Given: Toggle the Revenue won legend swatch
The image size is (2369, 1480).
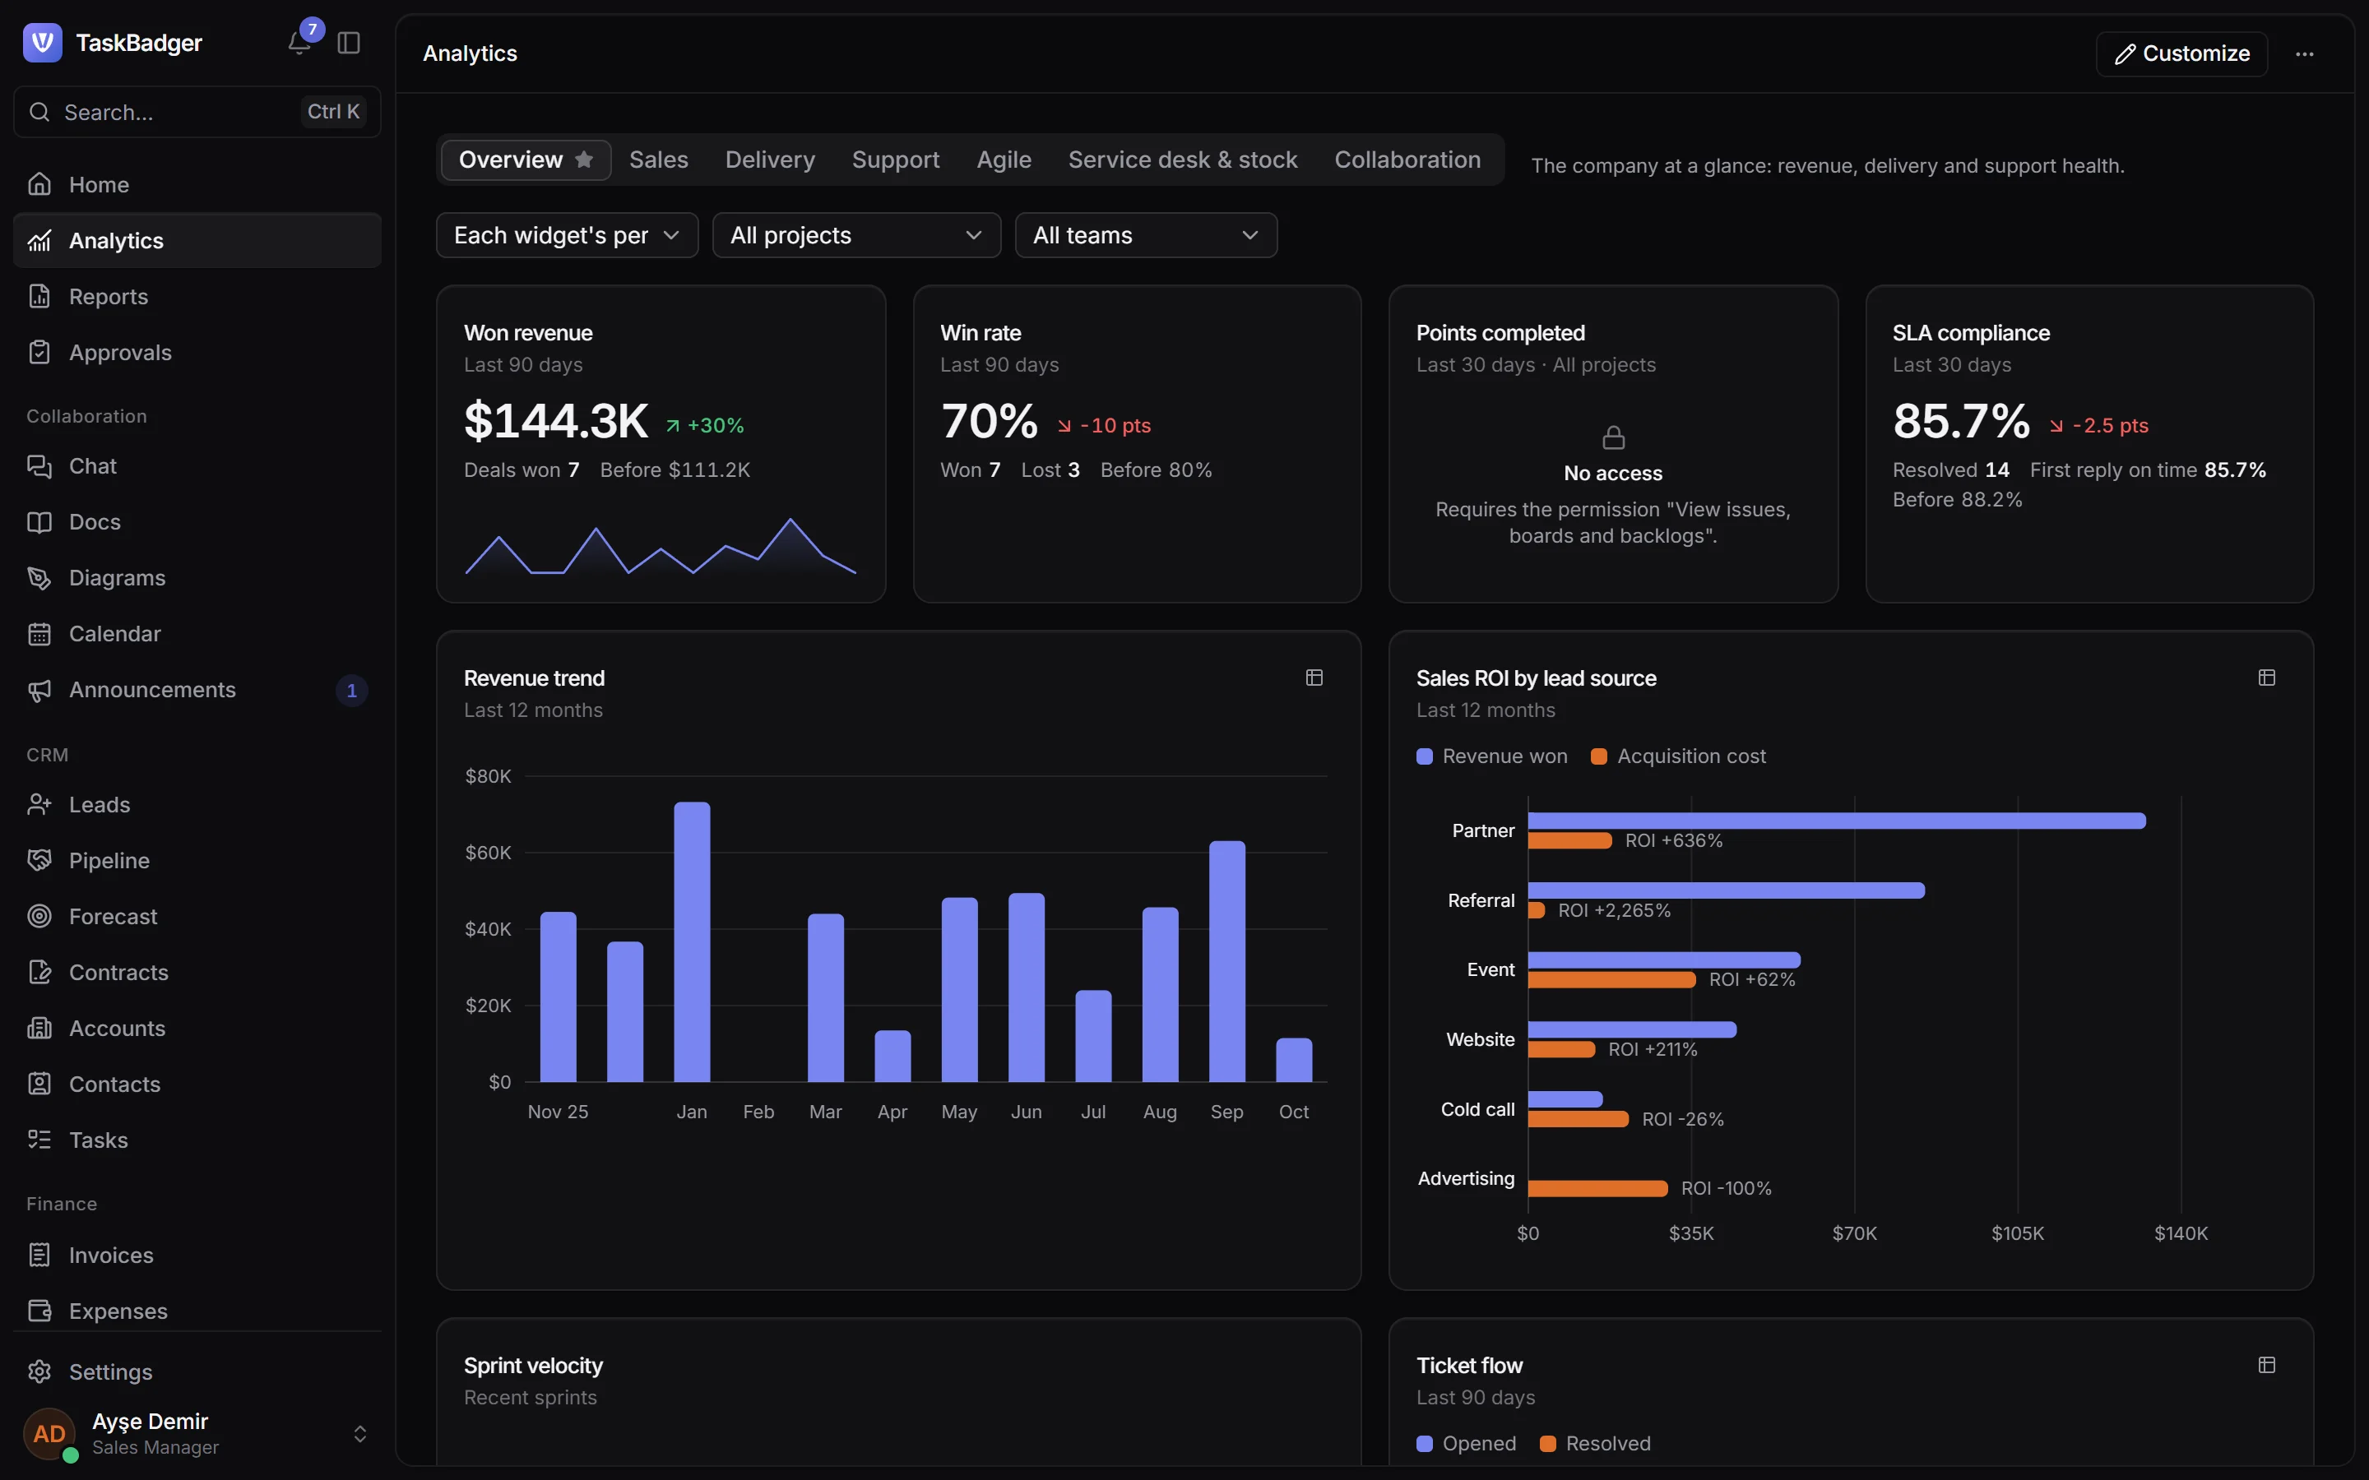Looking at the screenshot, I should (x=1425, y=756).
